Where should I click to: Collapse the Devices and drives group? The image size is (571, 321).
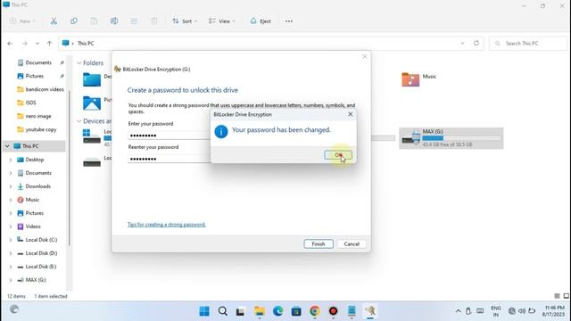pos(79,121)
